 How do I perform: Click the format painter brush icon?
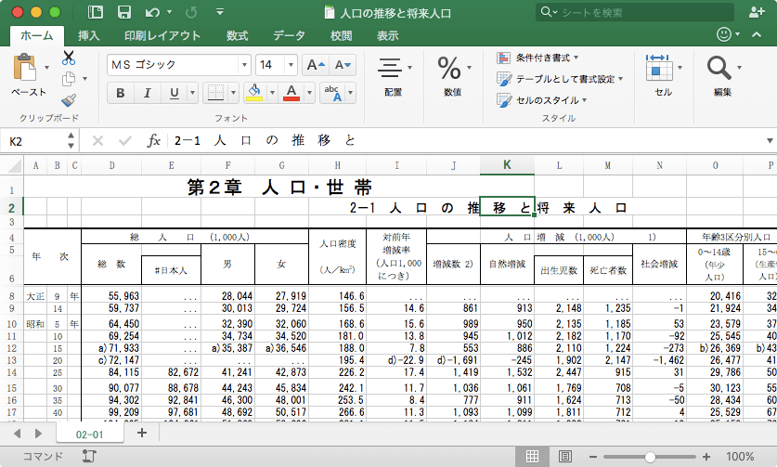69,100
